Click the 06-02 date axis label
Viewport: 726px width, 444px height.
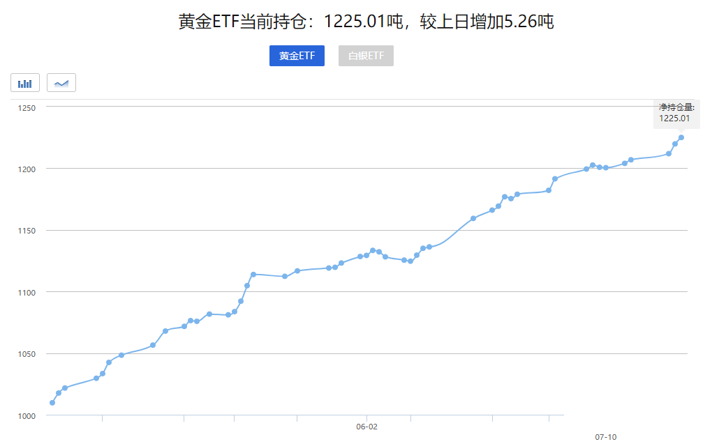coord(366,427)
